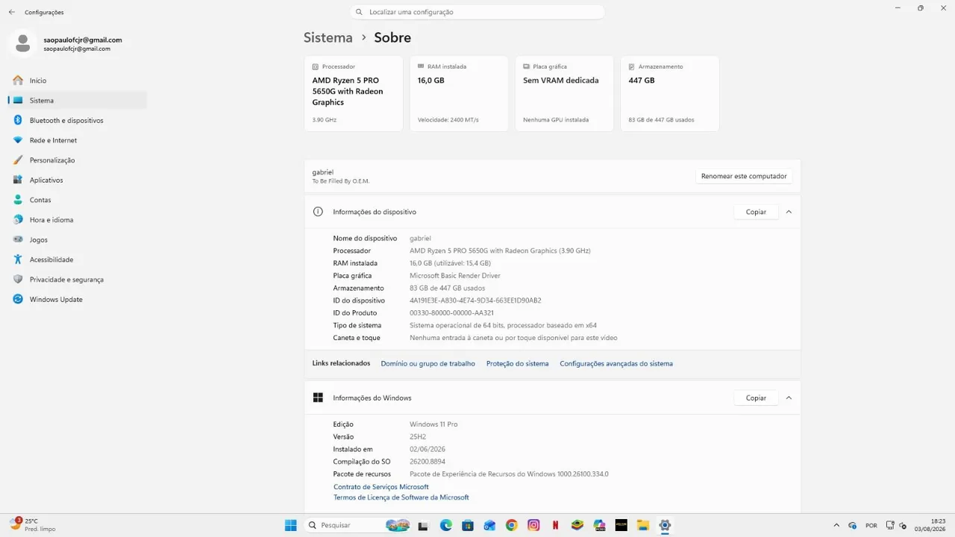Click the network and volume tray icons

click(896, 525)
